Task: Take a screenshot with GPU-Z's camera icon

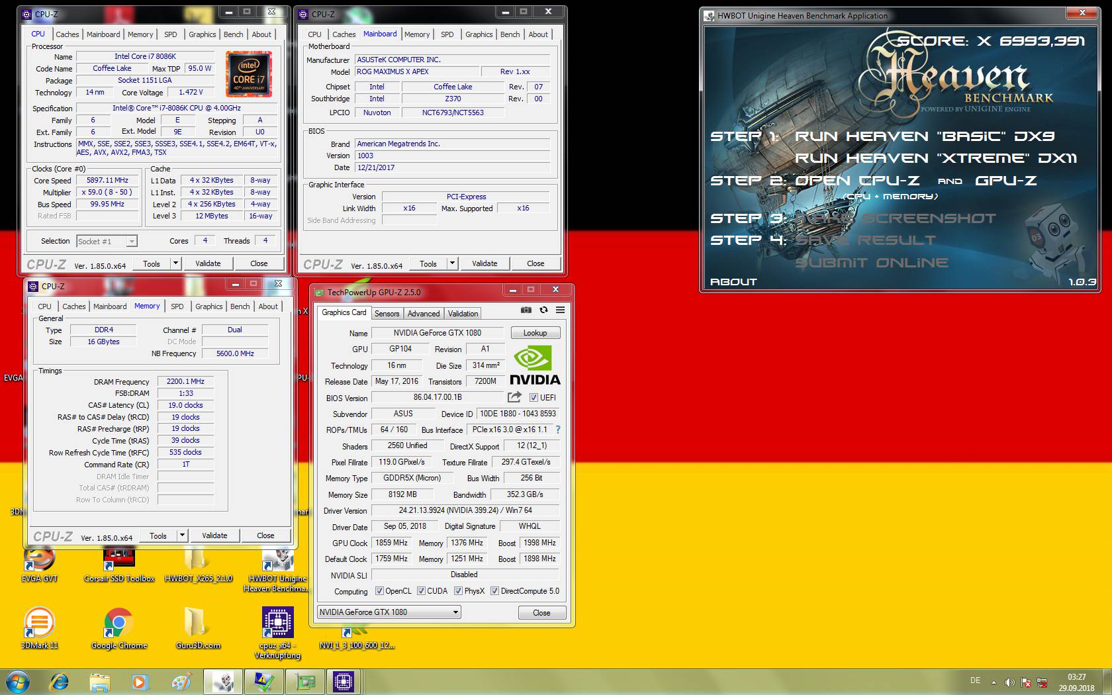Action: click(526, 310)
